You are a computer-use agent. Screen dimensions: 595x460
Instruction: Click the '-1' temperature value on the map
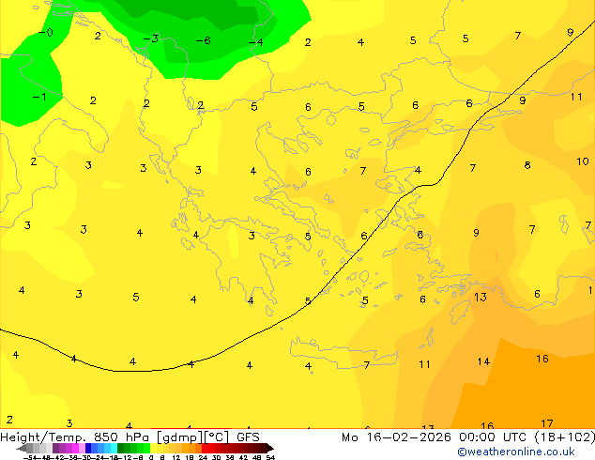39,97
